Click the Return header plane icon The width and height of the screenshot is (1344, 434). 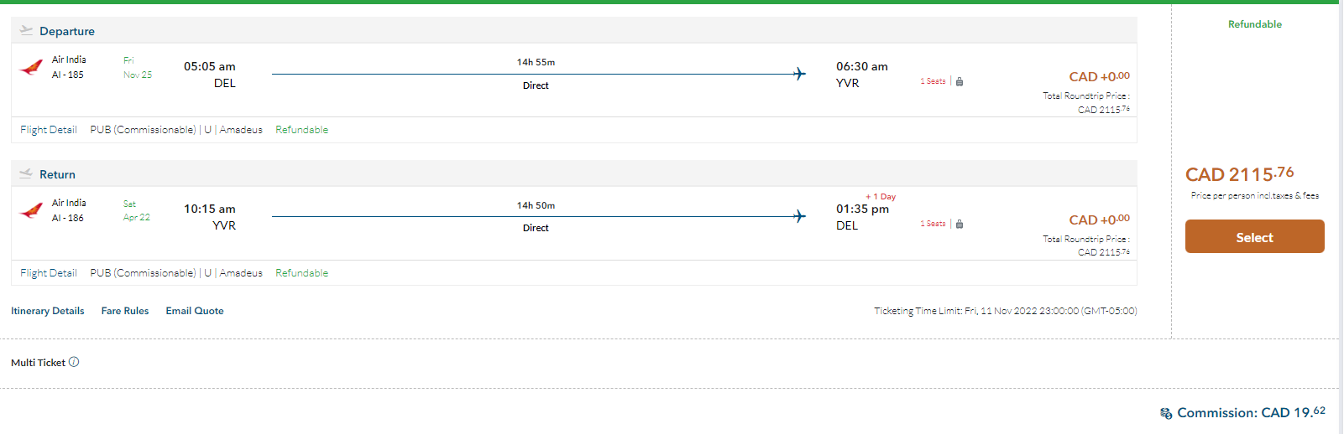(26, 173)
